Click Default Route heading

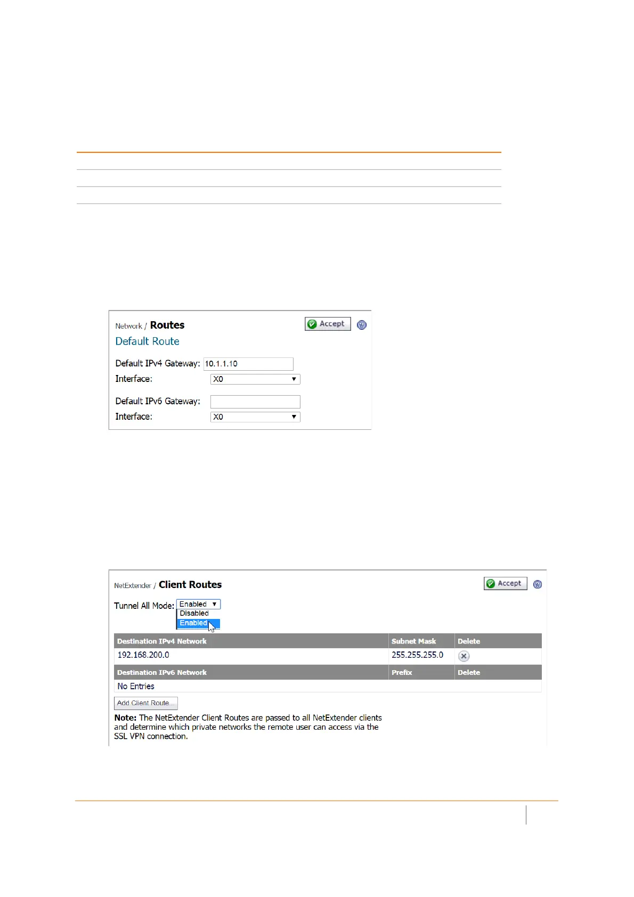tap(148, 341)
